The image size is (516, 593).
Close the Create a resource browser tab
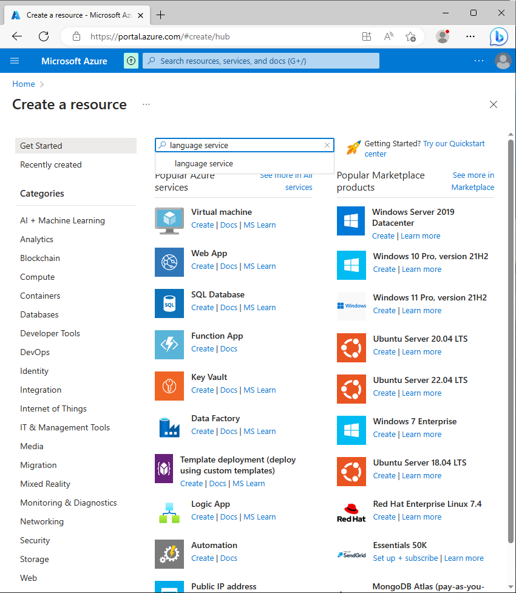click(x=140, y=16)
